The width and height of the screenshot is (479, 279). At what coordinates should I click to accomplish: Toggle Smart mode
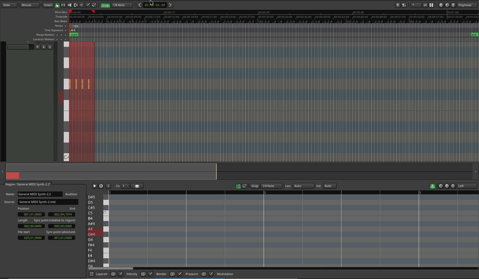coord(48,5)
